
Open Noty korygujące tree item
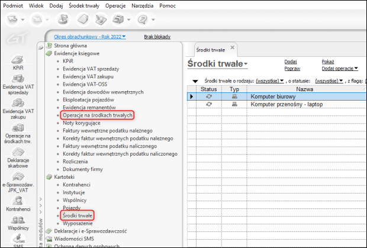point(82,123)
